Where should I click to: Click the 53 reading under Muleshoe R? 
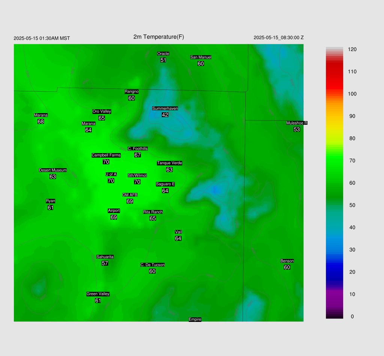(297, 129)
